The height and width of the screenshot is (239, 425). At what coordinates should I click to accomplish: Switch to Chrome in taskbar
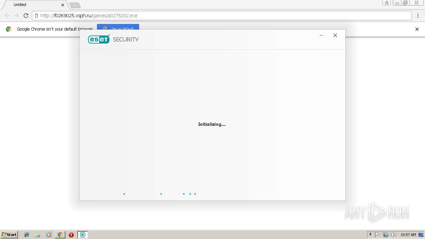(x=60, y=235)
